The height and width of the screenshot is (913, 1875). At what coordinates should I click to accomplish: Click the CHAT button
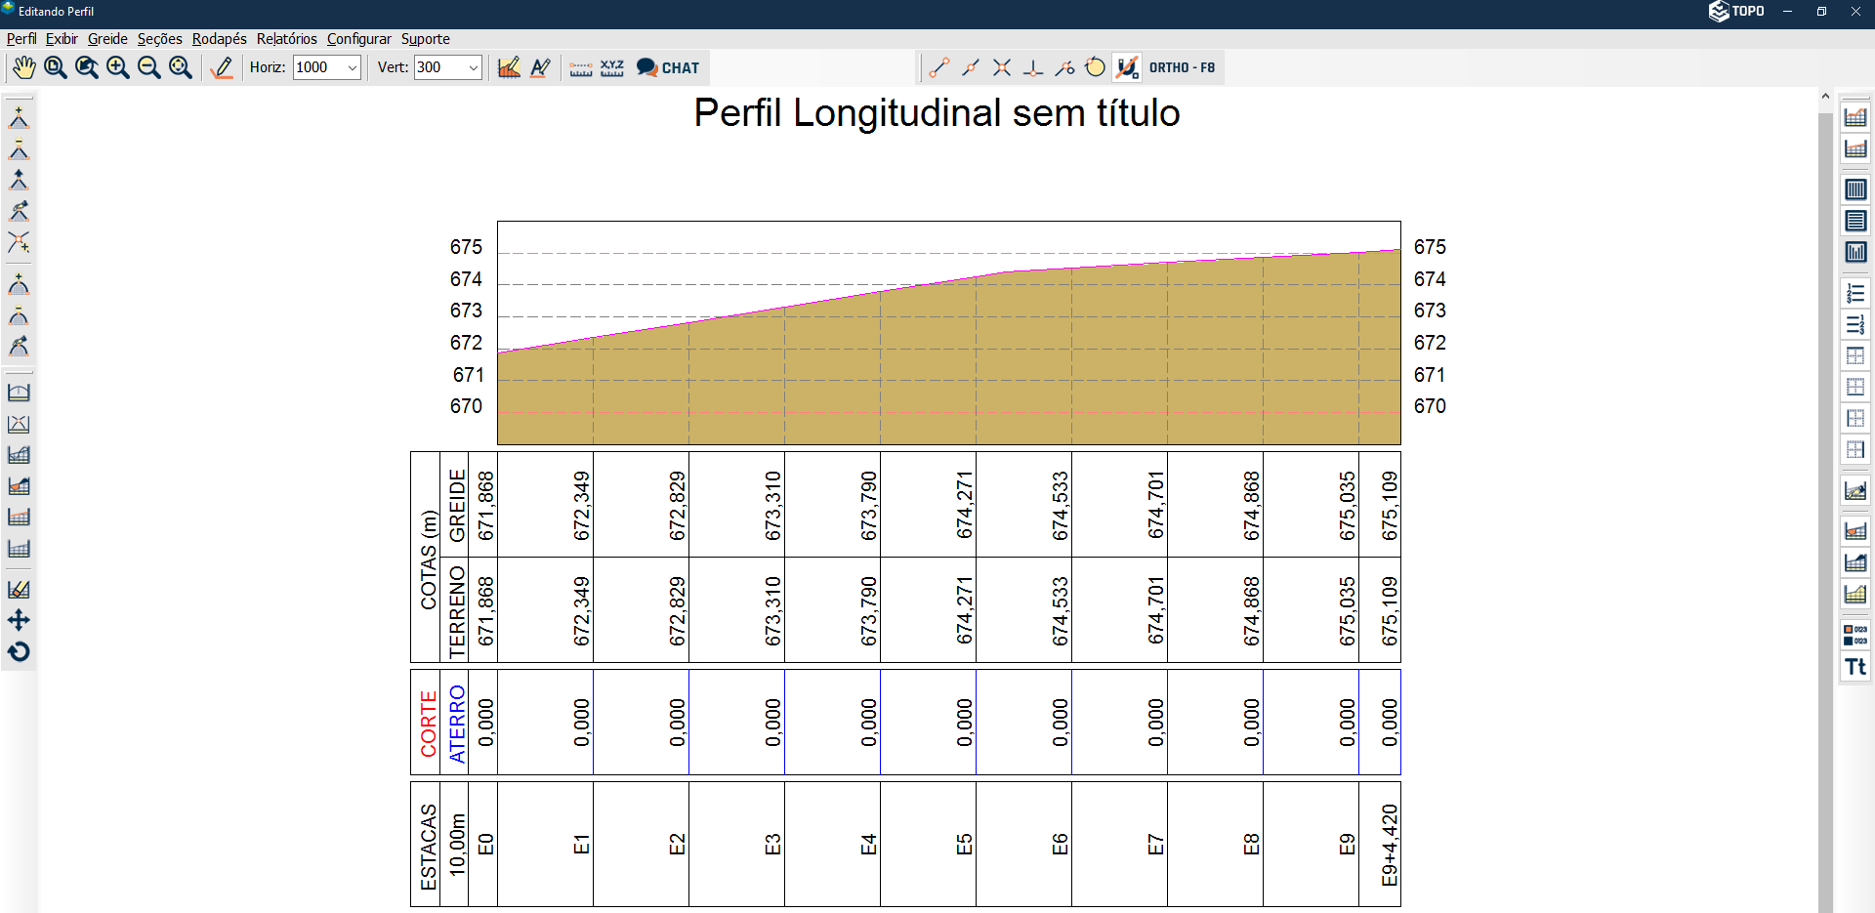coord(668,67)
